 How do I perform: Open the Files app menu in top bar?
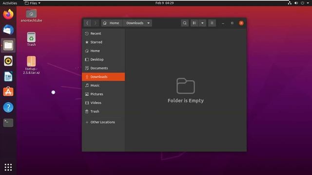tap(33, 3)
